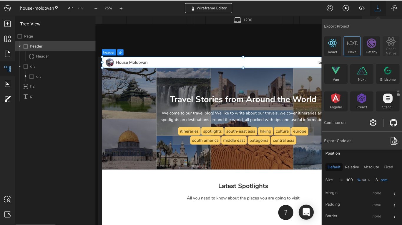The width and height of the screenshot is (402, 225).
Task: Click the preview play icon
Action: click(x=346, y=8)
